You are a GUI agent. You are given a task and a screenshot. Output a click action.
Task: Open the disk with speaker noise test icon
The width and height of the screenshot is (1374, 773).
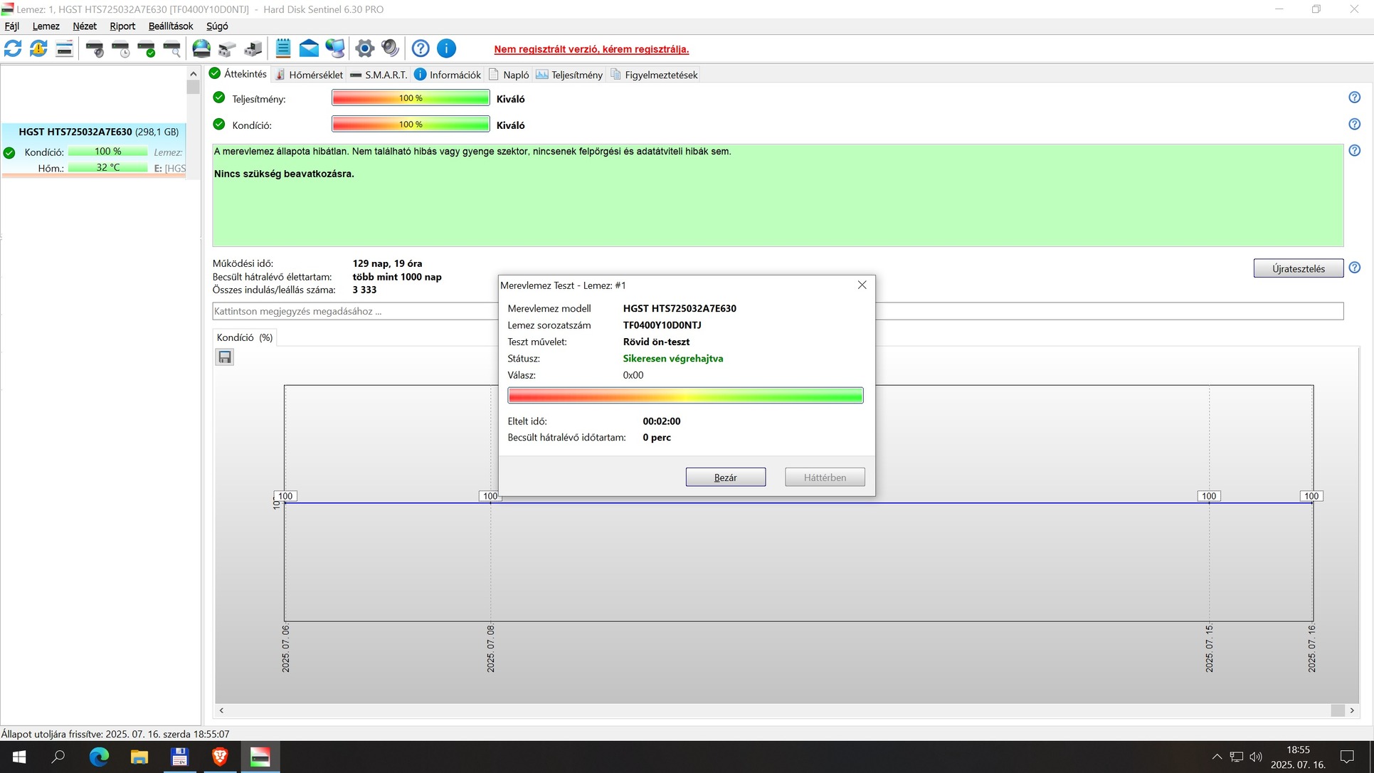click(x=95, y=48)
